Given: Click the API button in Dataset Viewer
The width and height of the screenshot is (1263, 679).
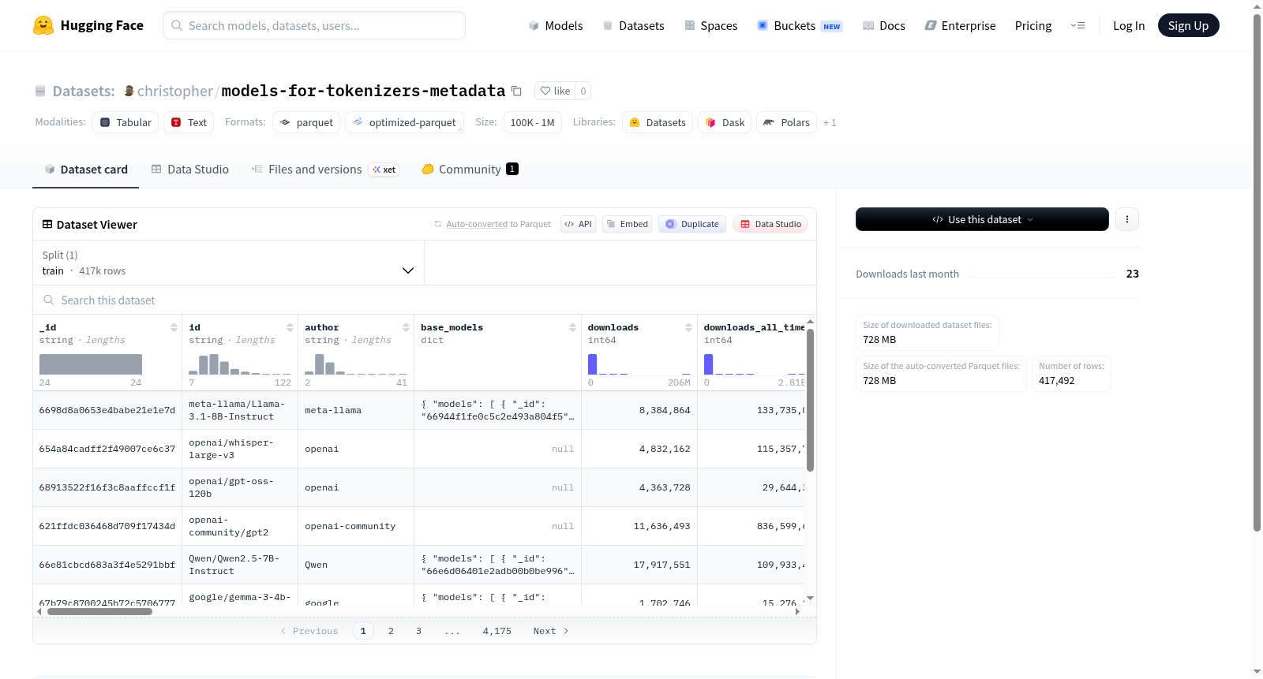Looking at the screenshot, I should coord(578,224).
